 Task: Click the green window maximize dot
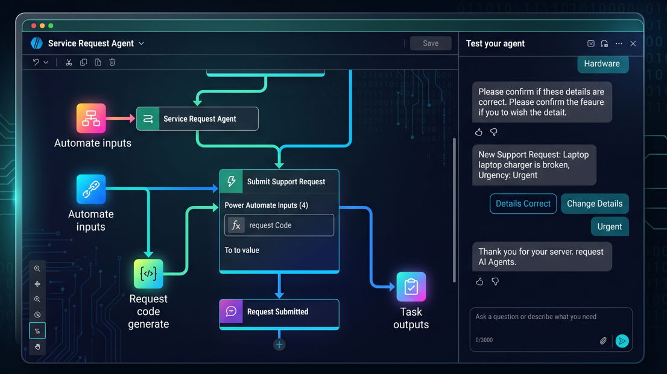(51, 26)
